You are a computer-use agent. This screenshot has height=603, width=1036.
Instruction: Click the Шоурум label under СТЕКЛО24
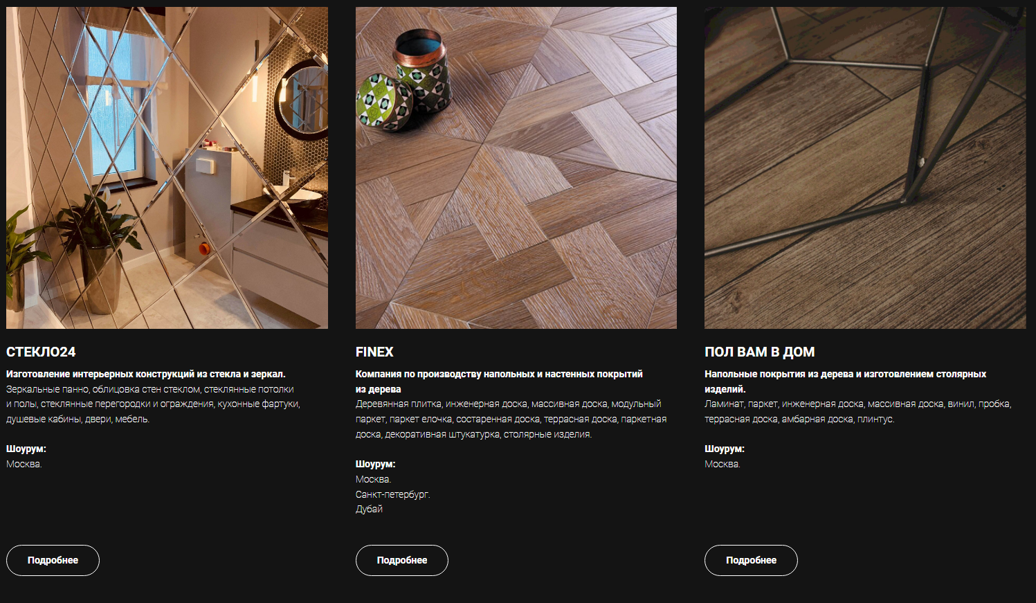26,449
